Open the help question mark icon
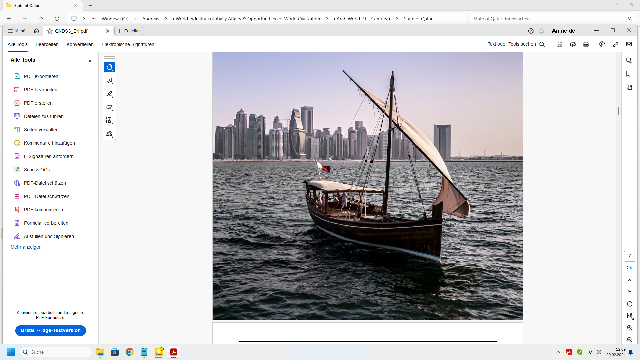 pos(531,31)
